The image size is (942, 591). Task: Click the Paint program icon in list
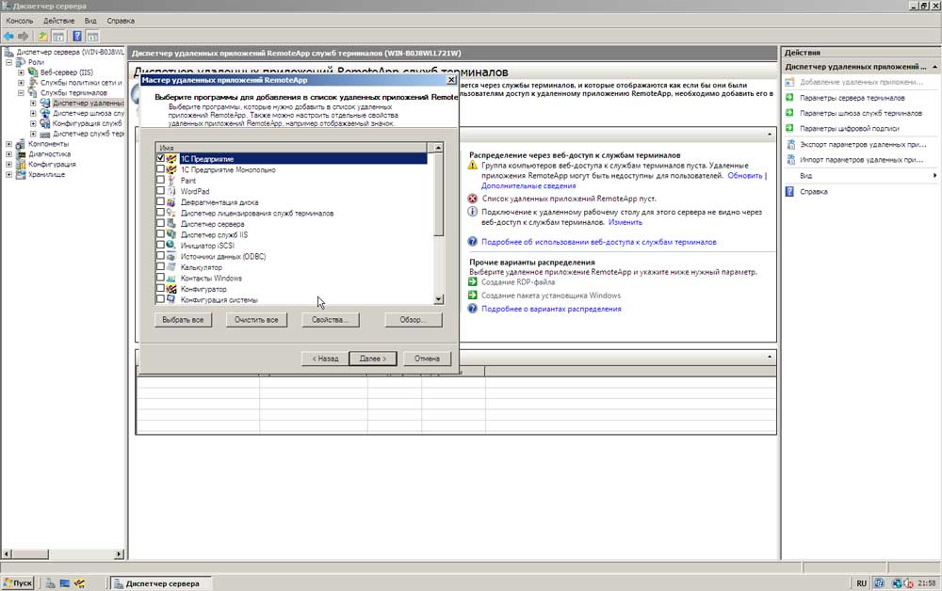171,181
